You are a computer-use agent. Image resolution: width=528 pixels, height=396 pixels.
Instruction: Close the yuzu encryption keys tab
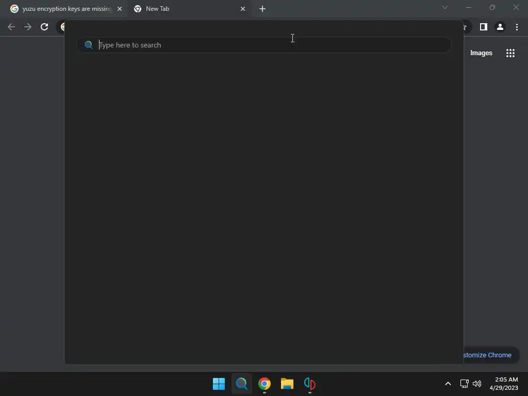pos(120,9)
